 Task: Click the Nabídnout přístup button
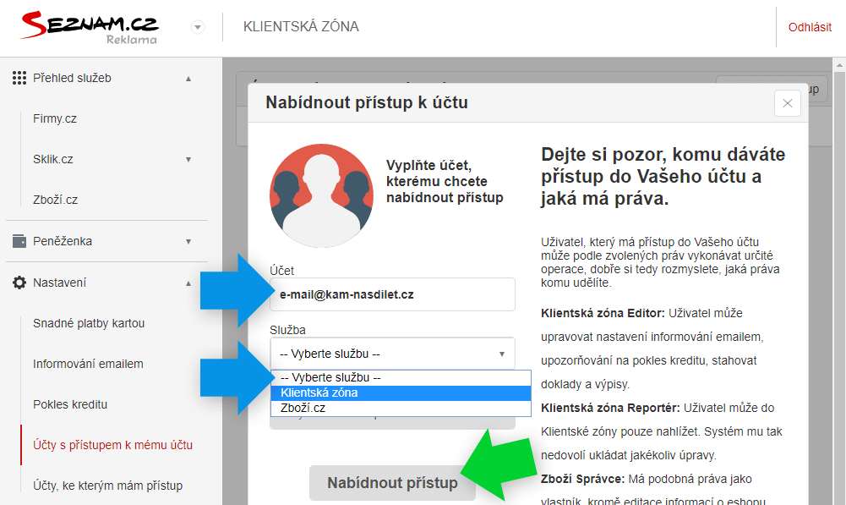click(x=392, y=483)
